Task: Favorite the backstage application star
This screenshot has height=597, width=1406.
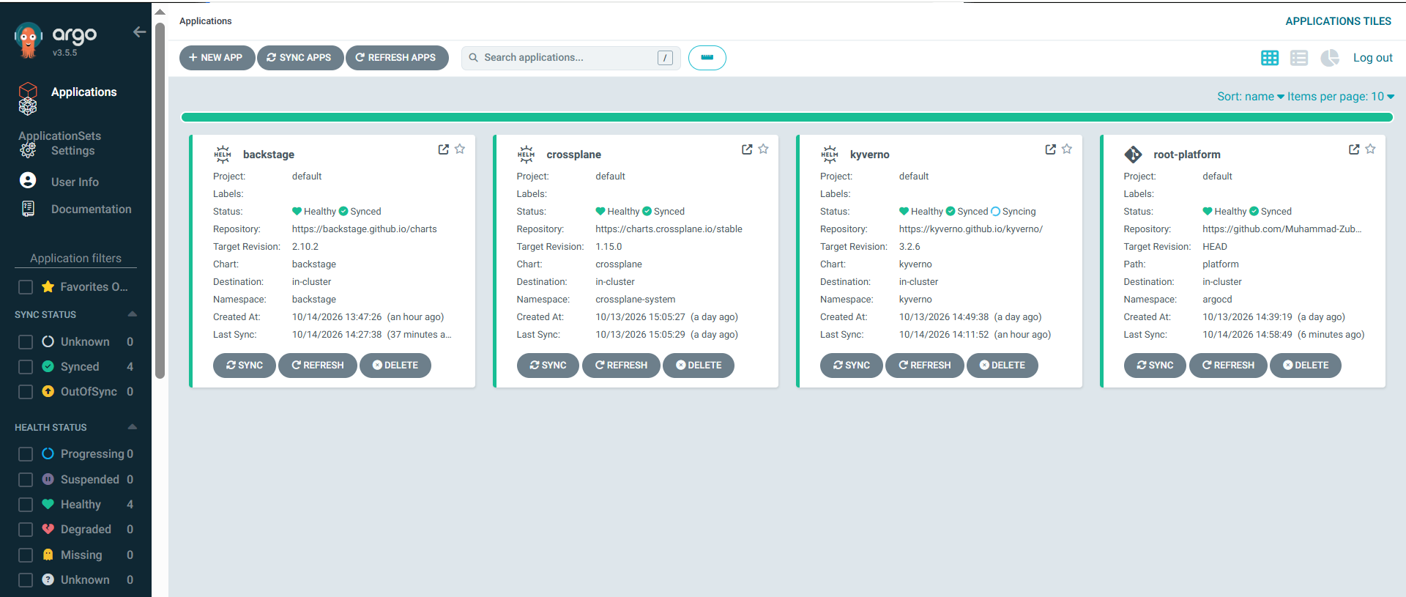Action: pyautogui.click(x=460, y=149)
